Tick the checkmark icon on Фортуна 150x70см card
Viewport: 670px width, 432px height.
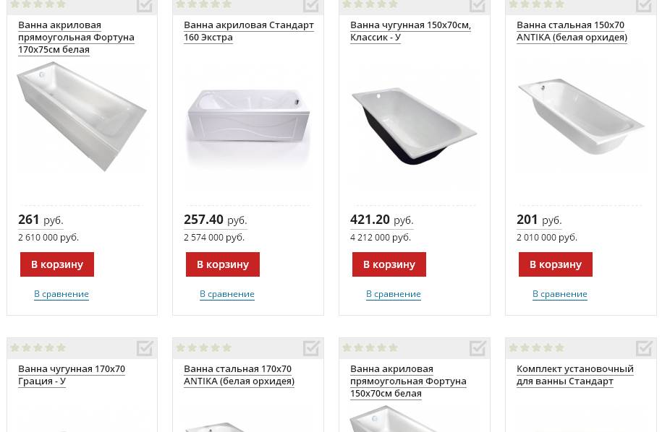(x=478, y=348)
